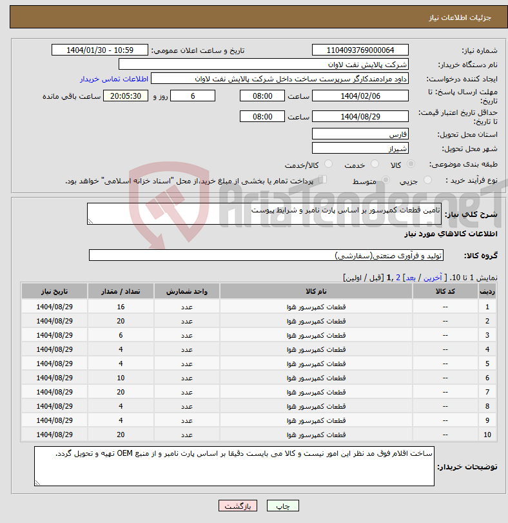This screenshot has height=523, width=508.
Task: Click the چاپ print button
Action: [283, 506]
